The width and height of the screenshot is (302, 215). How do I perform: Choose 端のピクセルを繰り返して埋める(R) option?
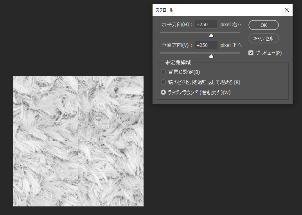click(x=164, y=82)
